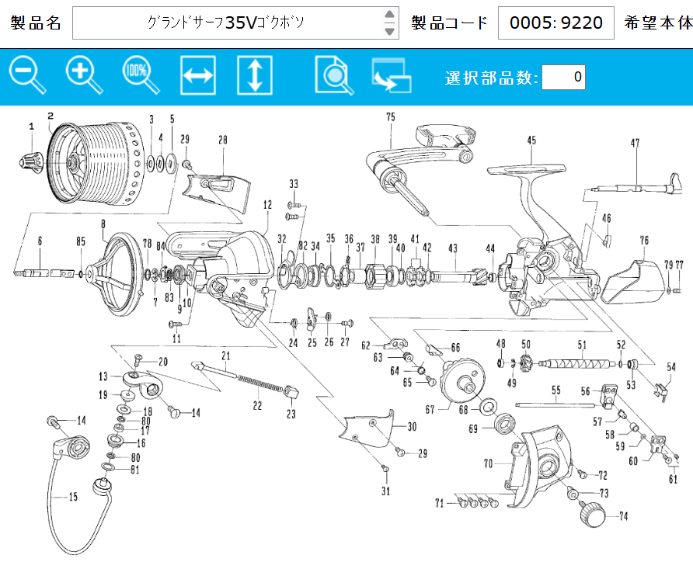
Task: Select part number 30 label
Action: pyautogui.click(x=412, y=426)
